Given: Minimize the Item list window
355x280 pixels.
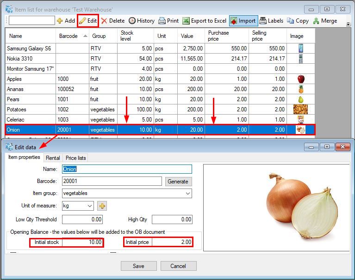Looking at the screenshot, I should pos(311,9).
